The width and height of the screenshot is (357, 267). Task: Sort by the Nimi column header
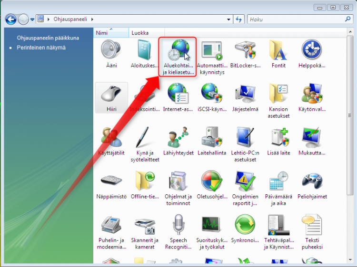[111, 33]
